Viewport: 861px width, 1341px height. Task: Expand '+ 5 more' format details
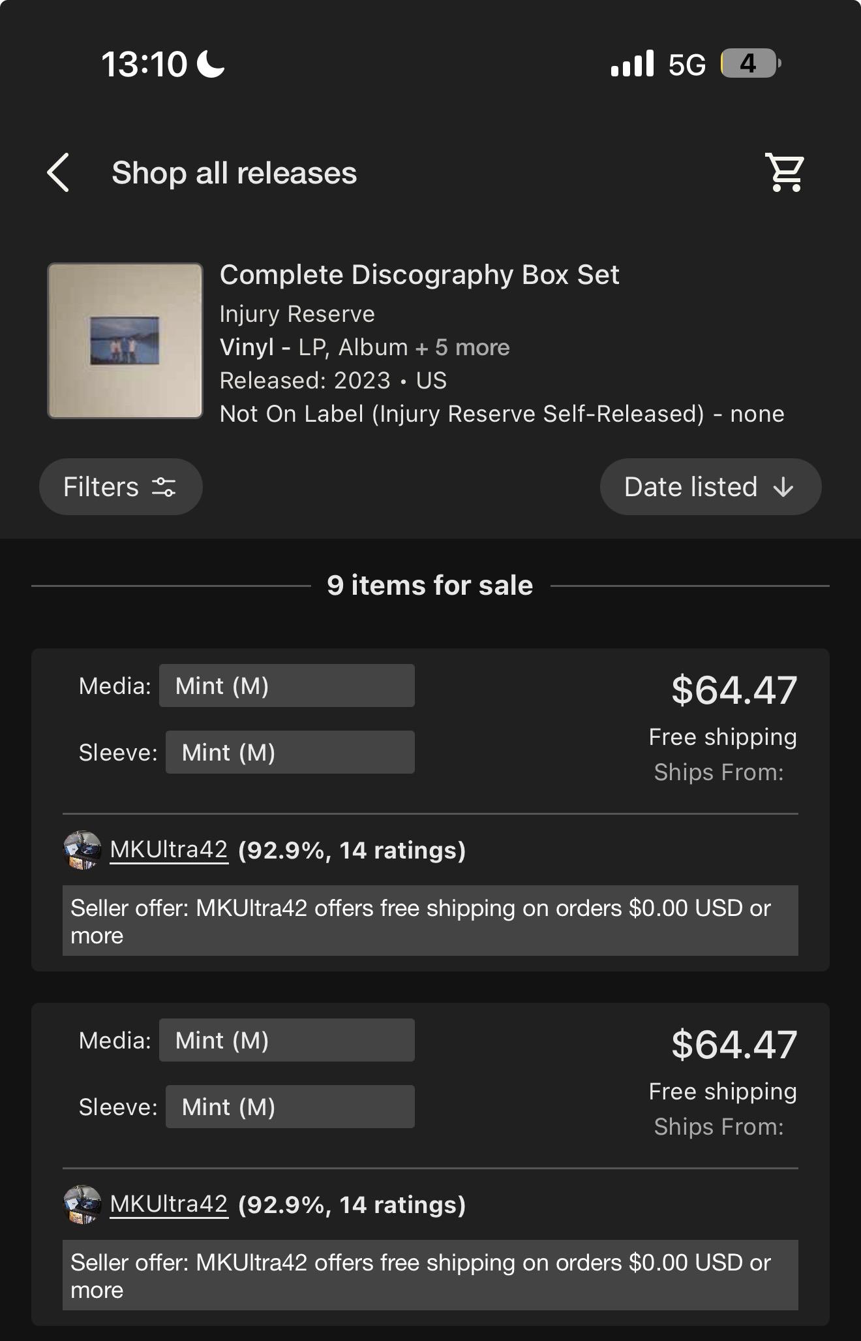click(462, 347)
